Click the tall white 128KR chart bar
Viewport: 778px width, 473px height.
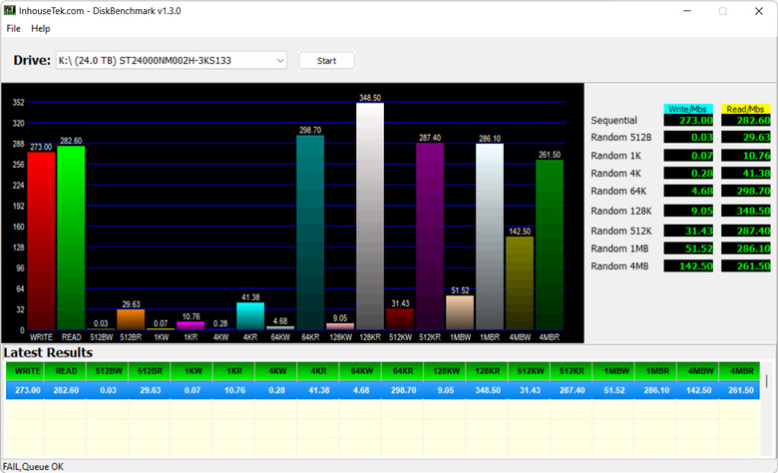tap(370, 217)
